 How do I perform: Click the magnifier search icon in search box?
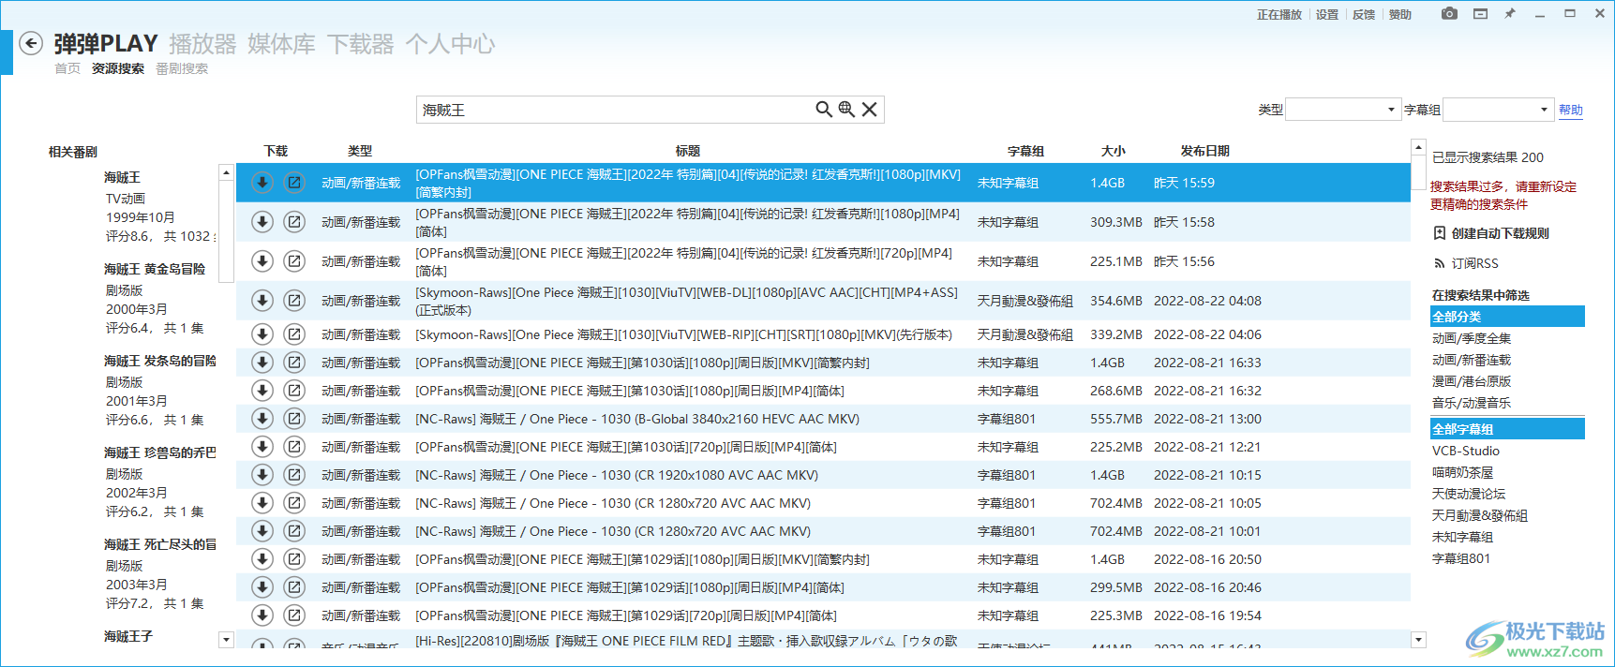click(824, 110)
